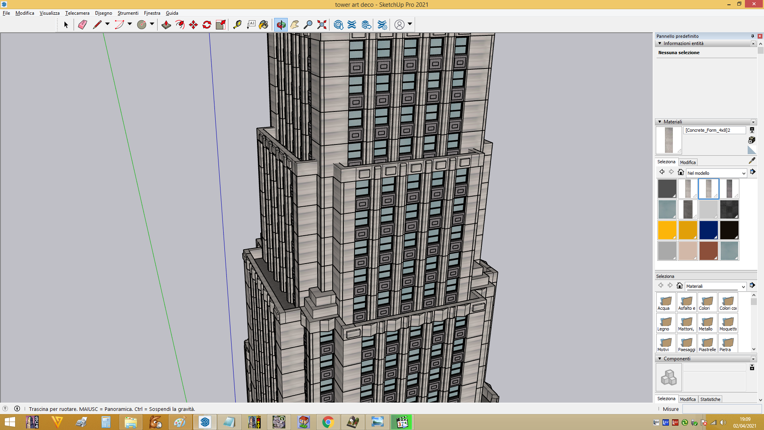Pick the Paint Bucket tool
Viewport: 764px width, 430px height.
pos(263,25)
